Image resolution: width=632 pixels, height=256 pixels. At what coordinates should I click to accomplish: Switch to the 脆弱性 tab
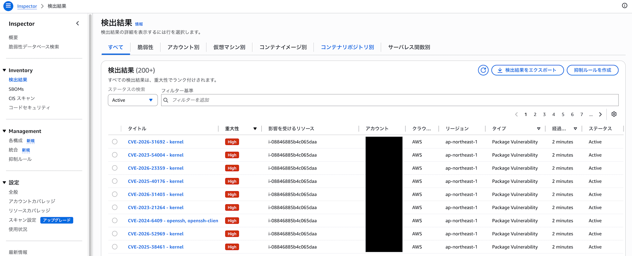(145, 47)
